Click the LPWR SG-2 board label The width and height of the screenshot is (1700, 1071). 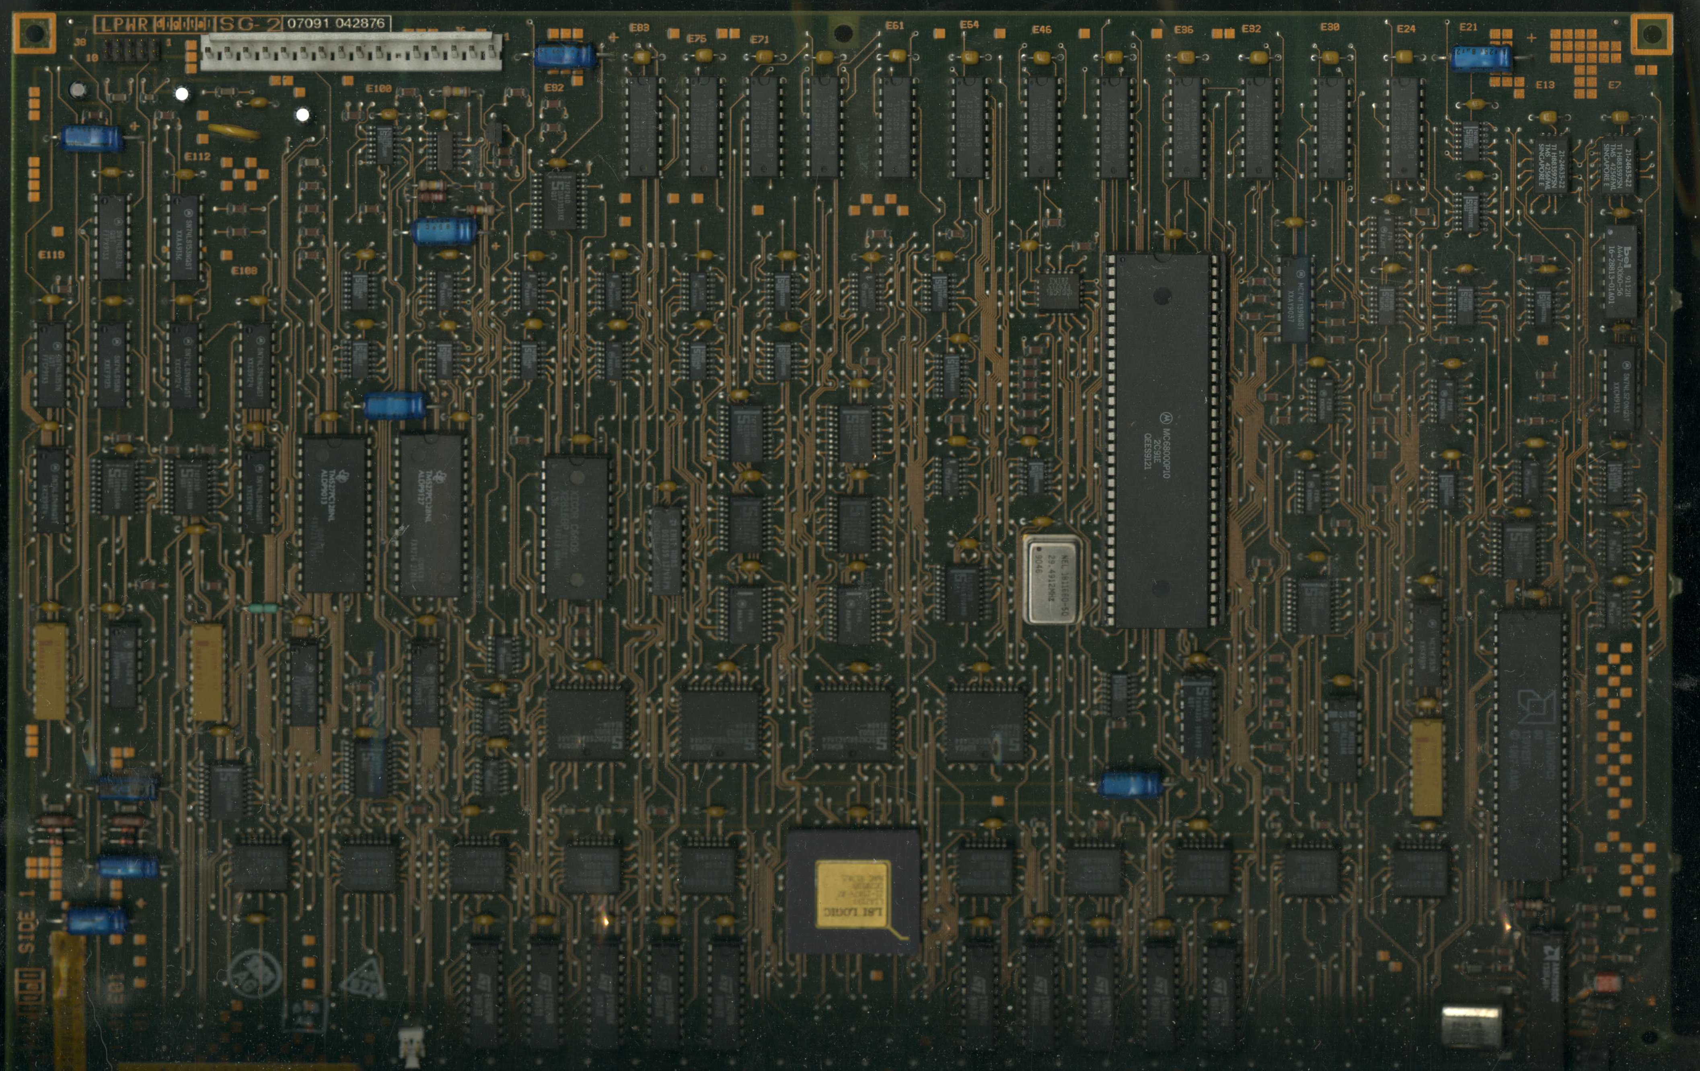tap(188, 25)
